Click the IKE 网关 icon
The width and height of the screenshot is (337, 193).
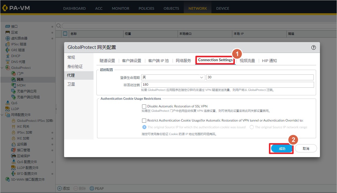(13, 127)
